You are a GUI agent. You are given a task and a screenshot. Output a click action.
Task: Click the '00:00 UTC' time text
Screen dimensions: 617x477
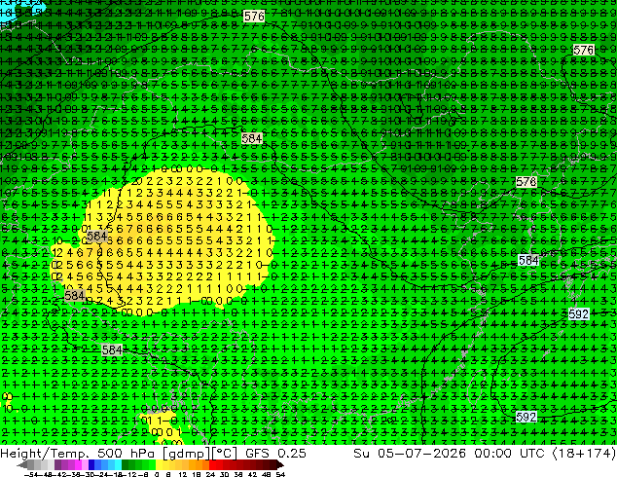click(509, 454)
